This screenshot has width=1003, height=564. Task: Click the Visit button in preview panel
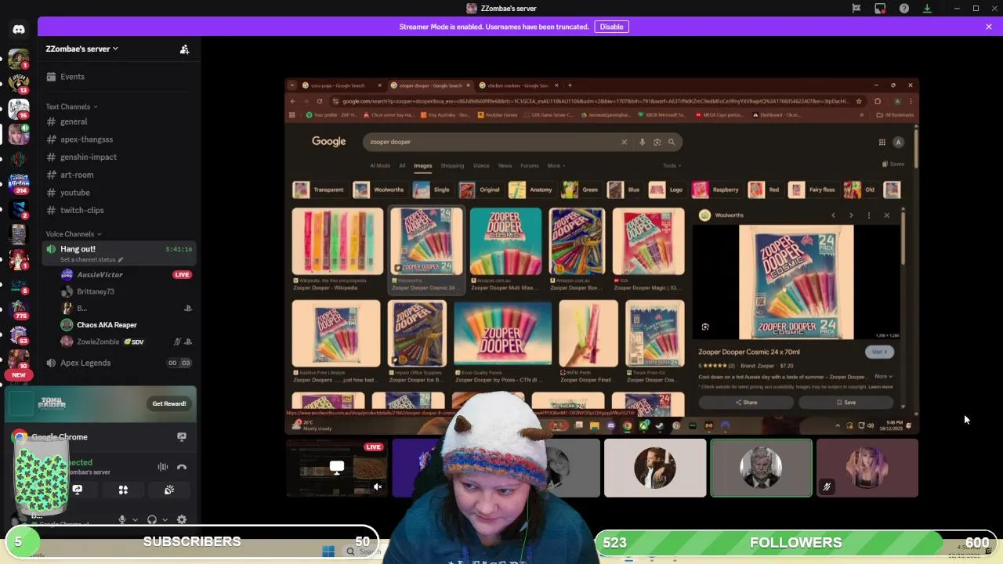(878, 352)
